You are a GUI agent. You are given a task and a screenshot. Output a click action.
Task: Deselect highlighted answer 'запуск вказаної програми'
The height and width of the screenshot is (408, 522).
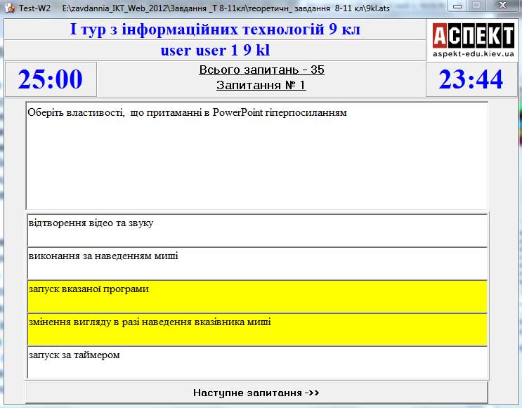256,296
